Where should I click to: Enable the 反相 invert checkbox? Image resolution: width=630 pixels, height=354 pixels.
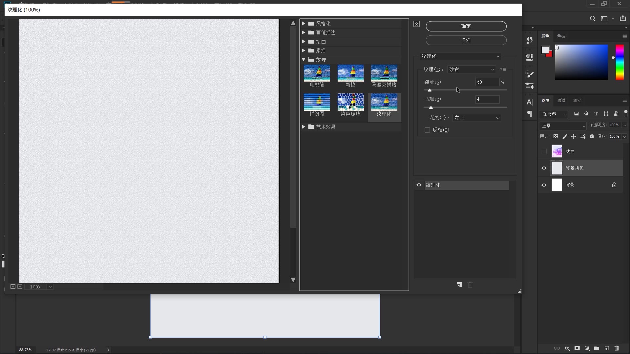click(x=427, y=130)
